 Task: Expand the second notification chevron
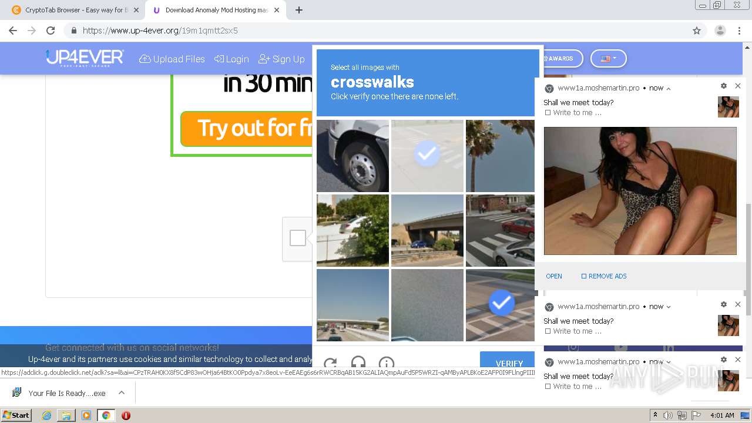point(669,307)
